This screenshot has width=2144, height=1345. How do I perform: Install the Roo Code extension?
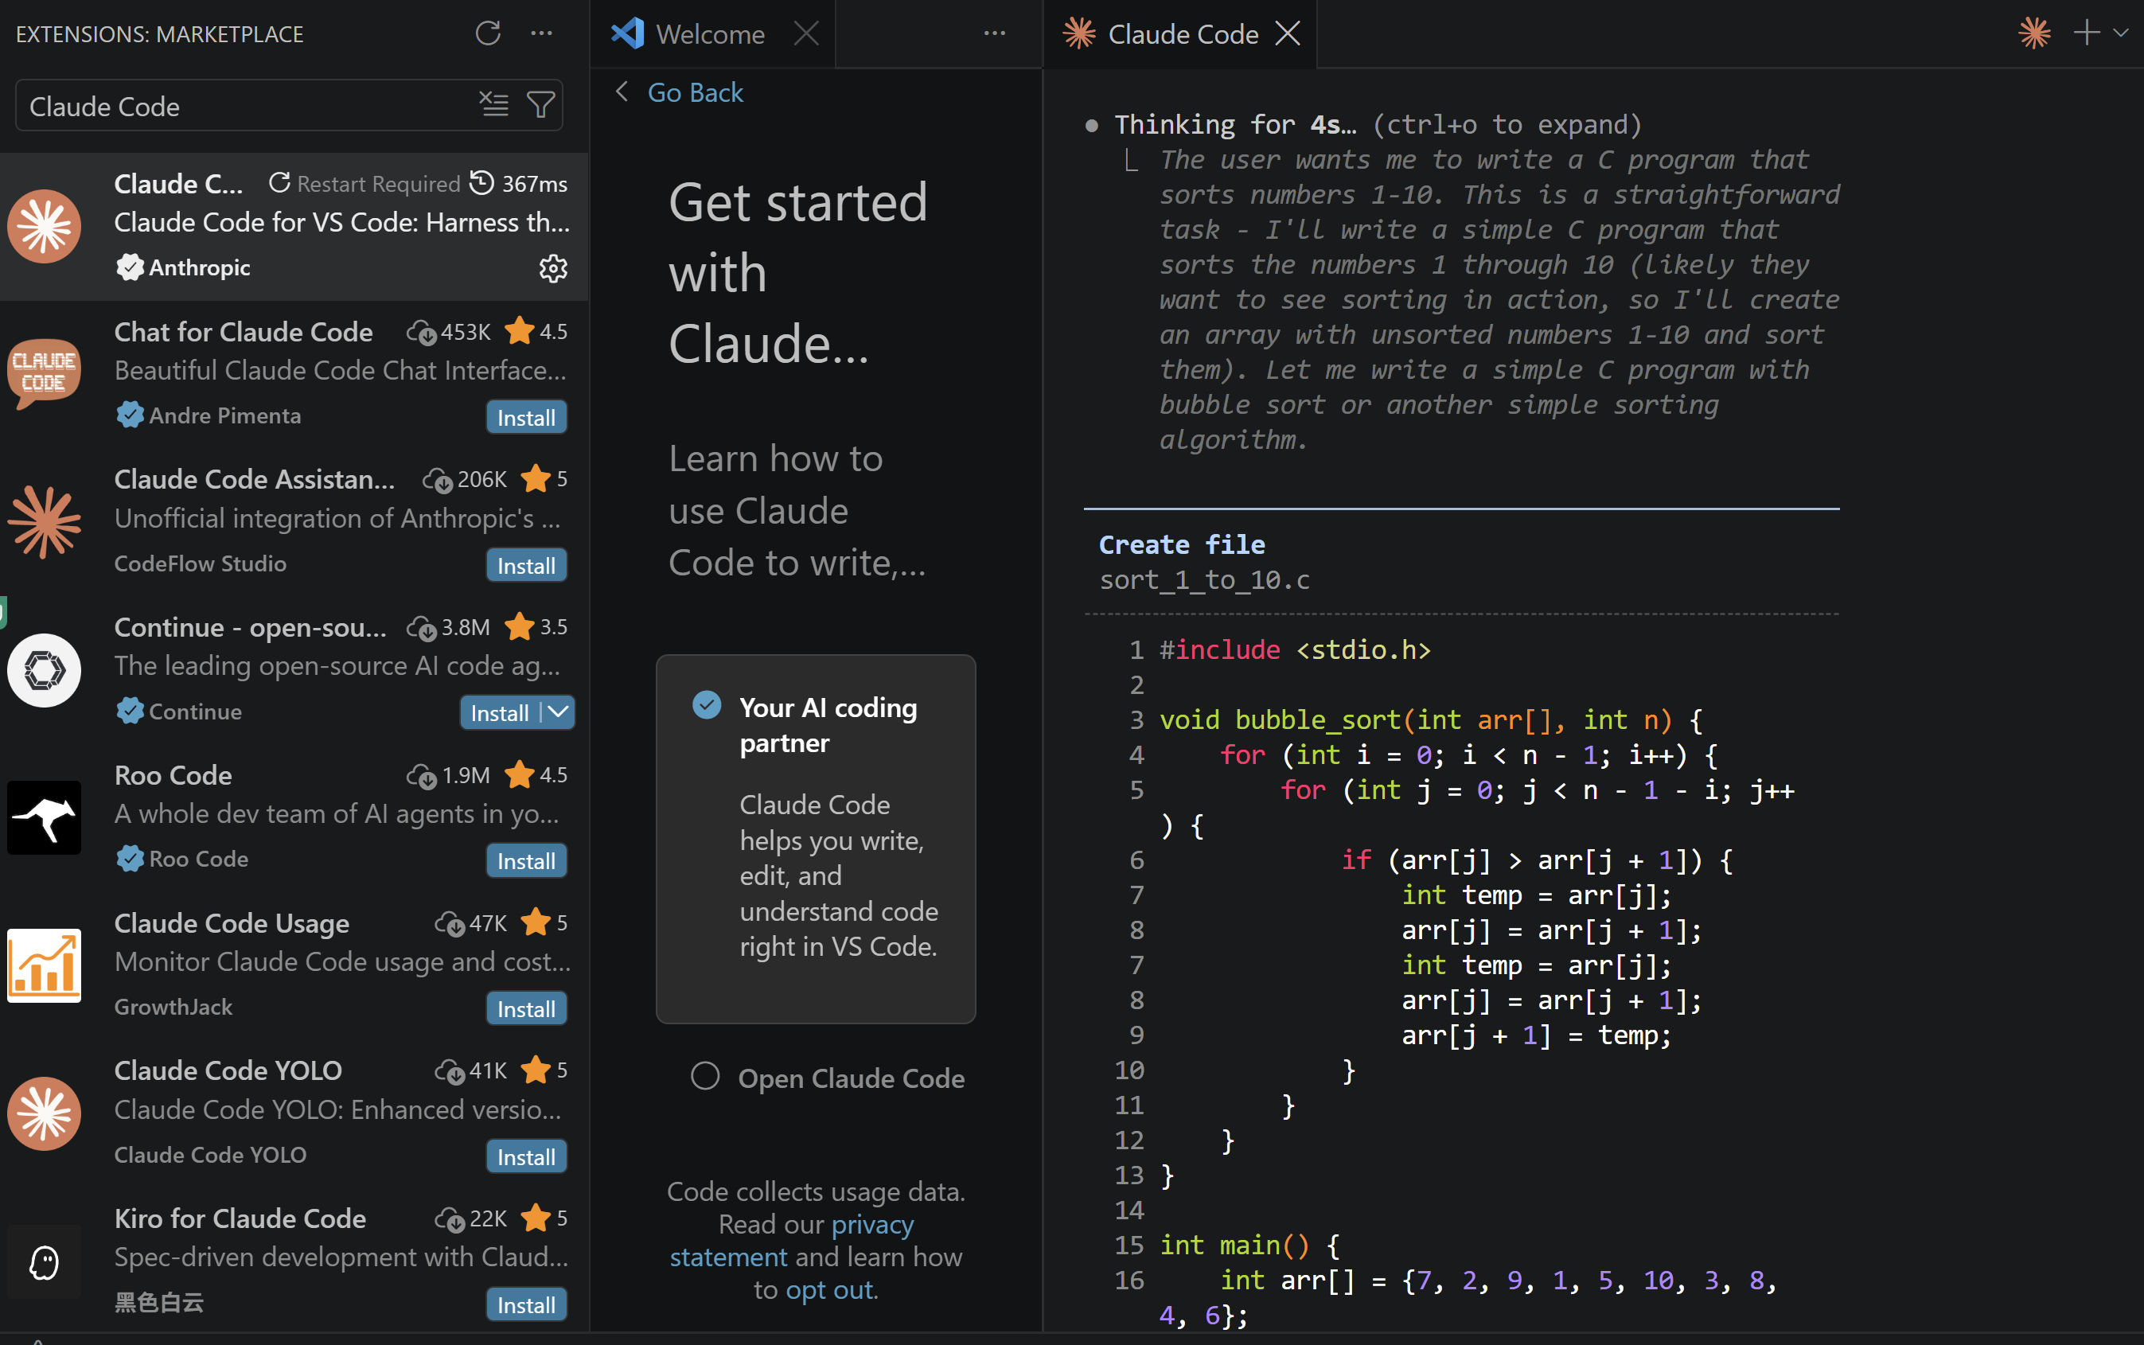[526, 860]
